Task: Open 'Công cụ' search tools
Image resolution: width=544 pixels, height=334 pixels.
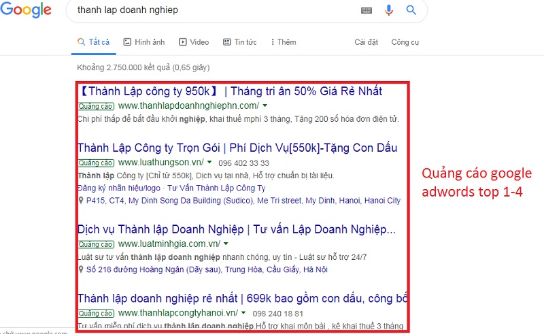Action: pyautogui.click(x=405, y=42)
